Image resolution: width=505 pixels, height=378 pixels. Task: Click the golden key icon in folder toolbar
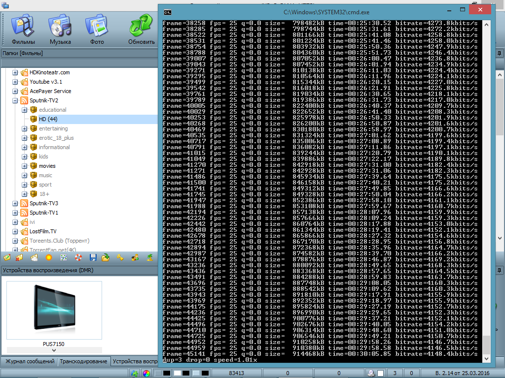click(120, 257)
